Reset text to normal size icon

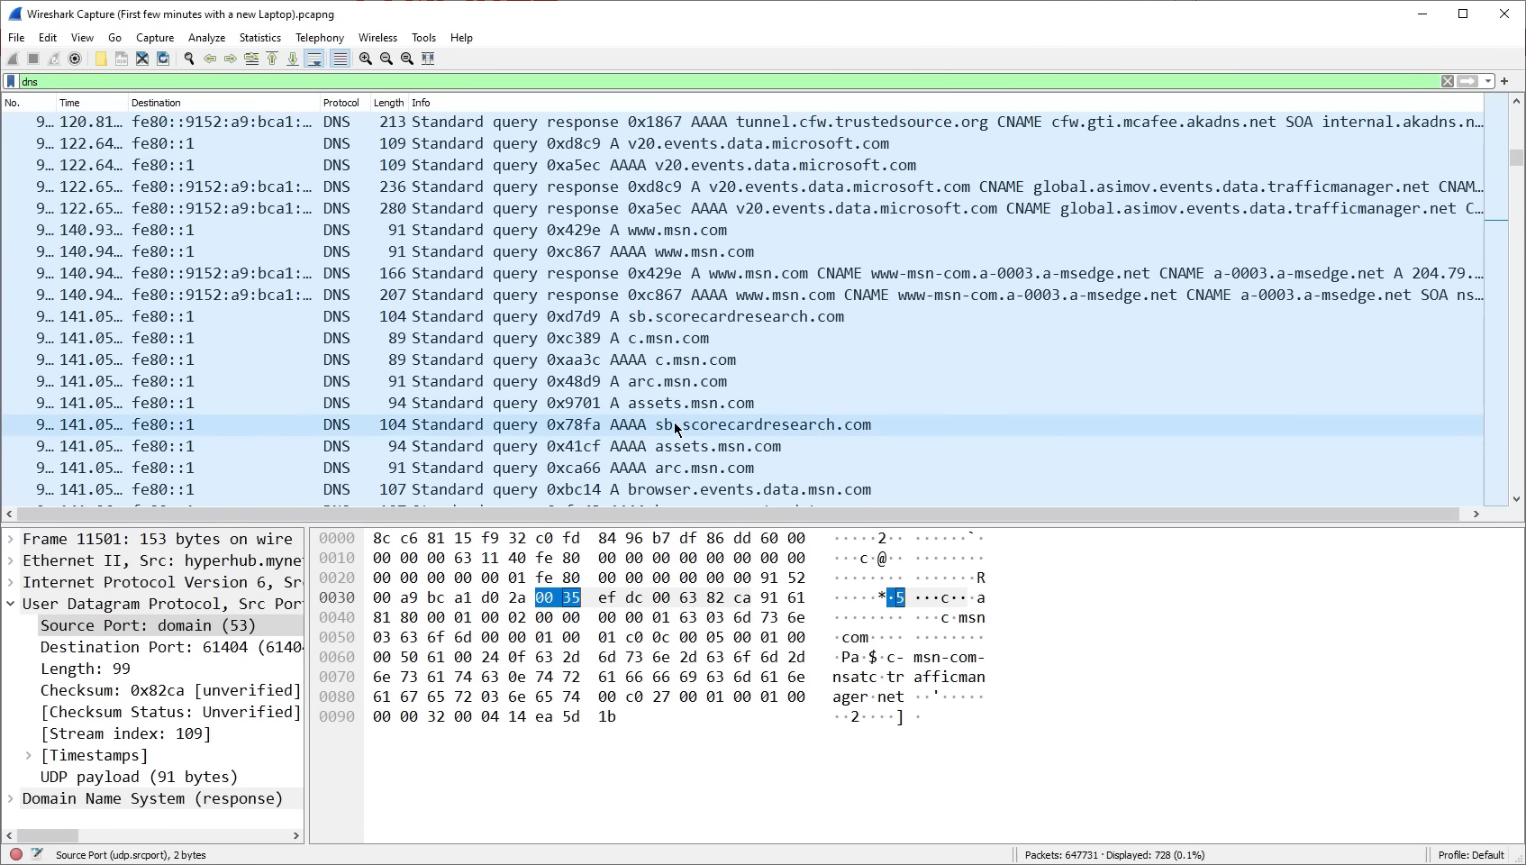click(407, 59)
